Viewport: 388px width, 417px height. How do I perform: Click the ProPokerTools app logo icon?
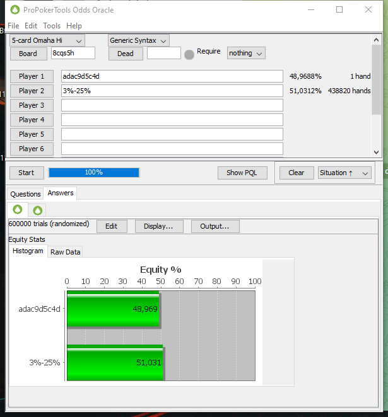[x=15, y=10]
